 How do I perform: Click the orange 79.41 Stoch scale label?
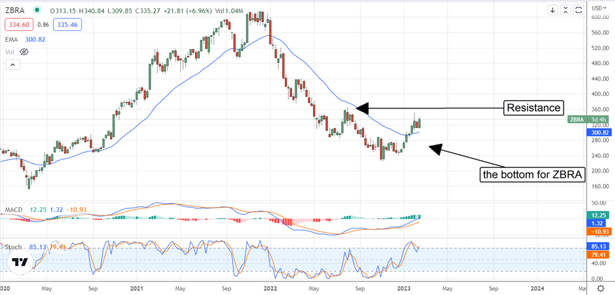tap(598, 256)
